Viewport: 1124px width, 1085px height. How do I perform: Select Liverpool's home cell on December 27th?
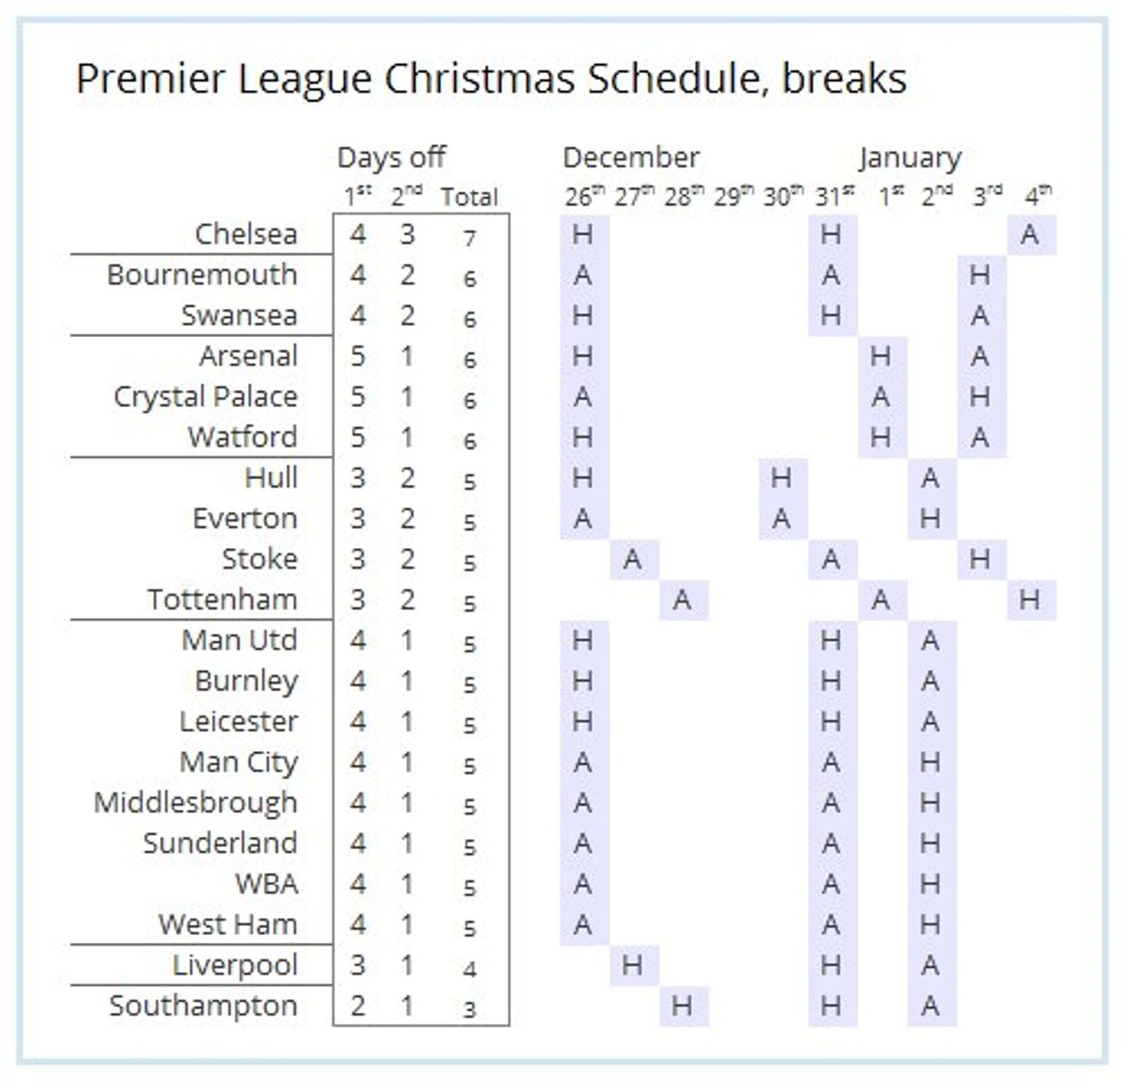coord(633,965)
